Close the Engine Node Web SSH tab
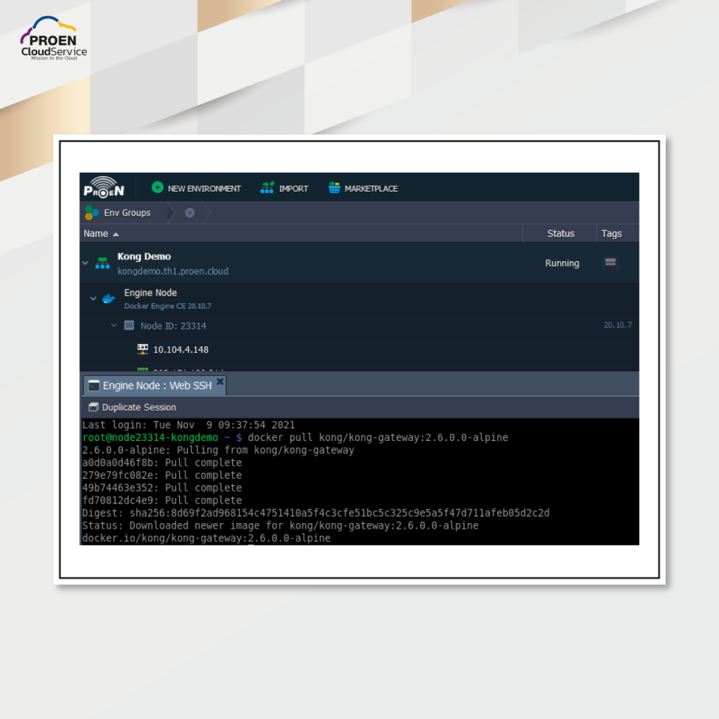 [220, 381]
